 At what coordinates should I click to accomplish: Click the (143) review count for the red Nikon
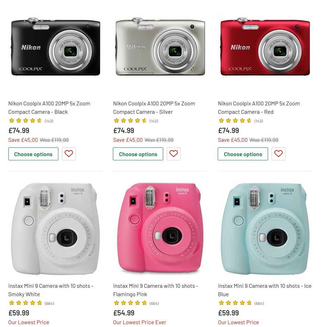[259, 120]
